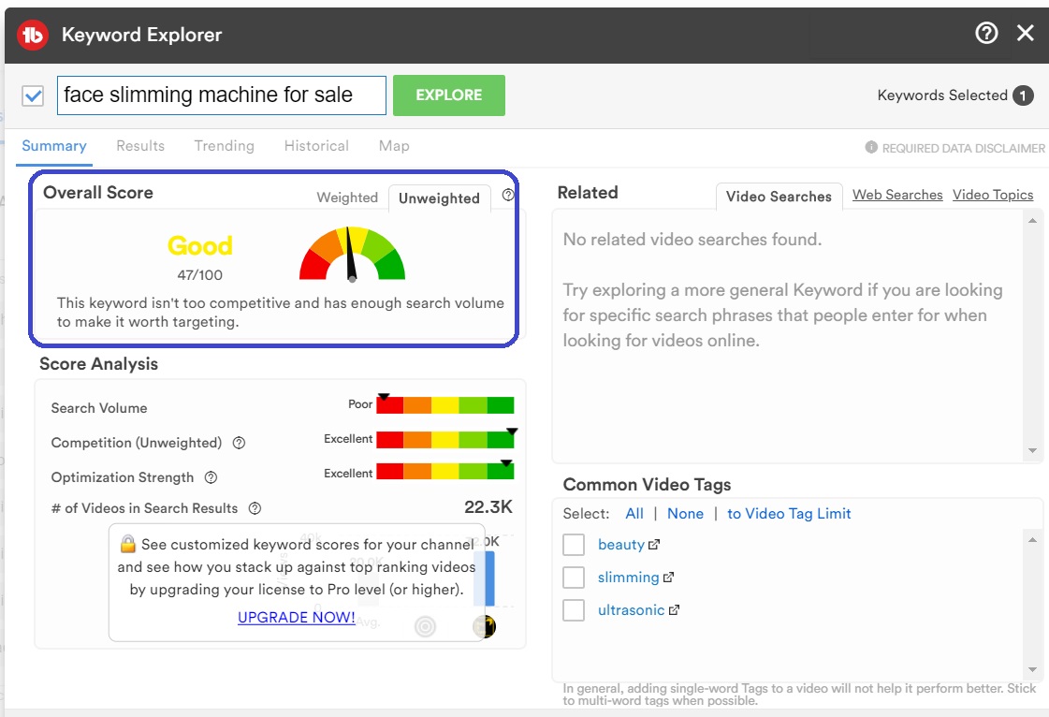The height and width of the screenshot is (717, 1049).
Task: Open external link icon next to ultrasonic
Action: (674, 610)
